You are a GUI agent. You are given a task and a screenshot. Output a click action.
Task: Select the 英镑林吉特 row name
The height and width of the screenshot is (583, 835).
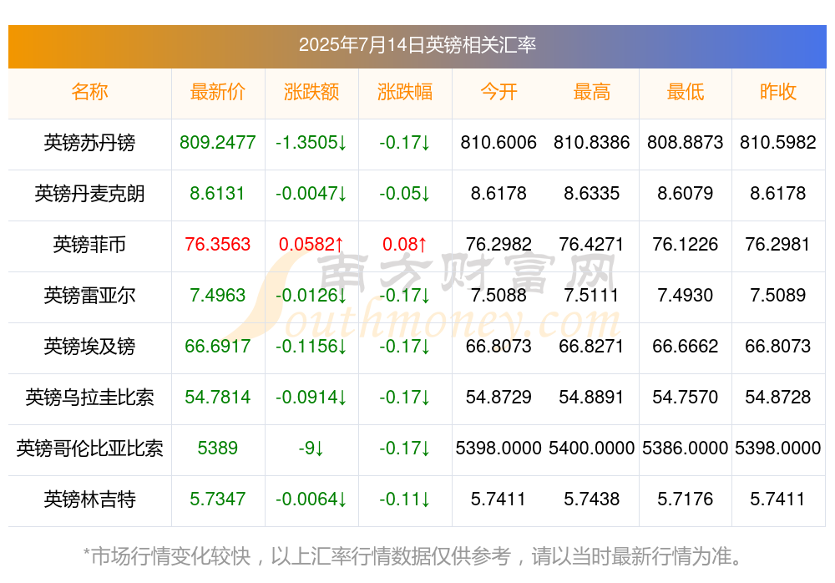coord(89,499)
